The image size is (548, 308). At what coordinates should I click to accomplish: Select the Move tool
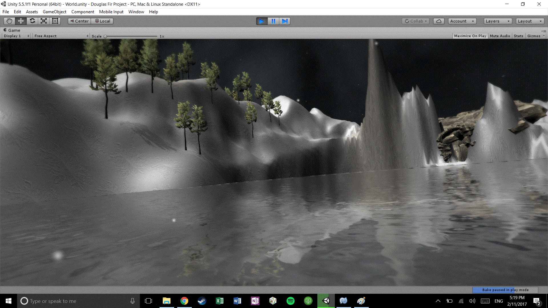pos(21,21)
